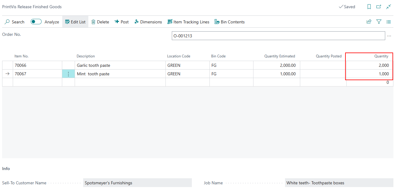This screenshot has width=401, height=191.
Task: Toggle the Analyze mode switch
Action: click(36, 22)
